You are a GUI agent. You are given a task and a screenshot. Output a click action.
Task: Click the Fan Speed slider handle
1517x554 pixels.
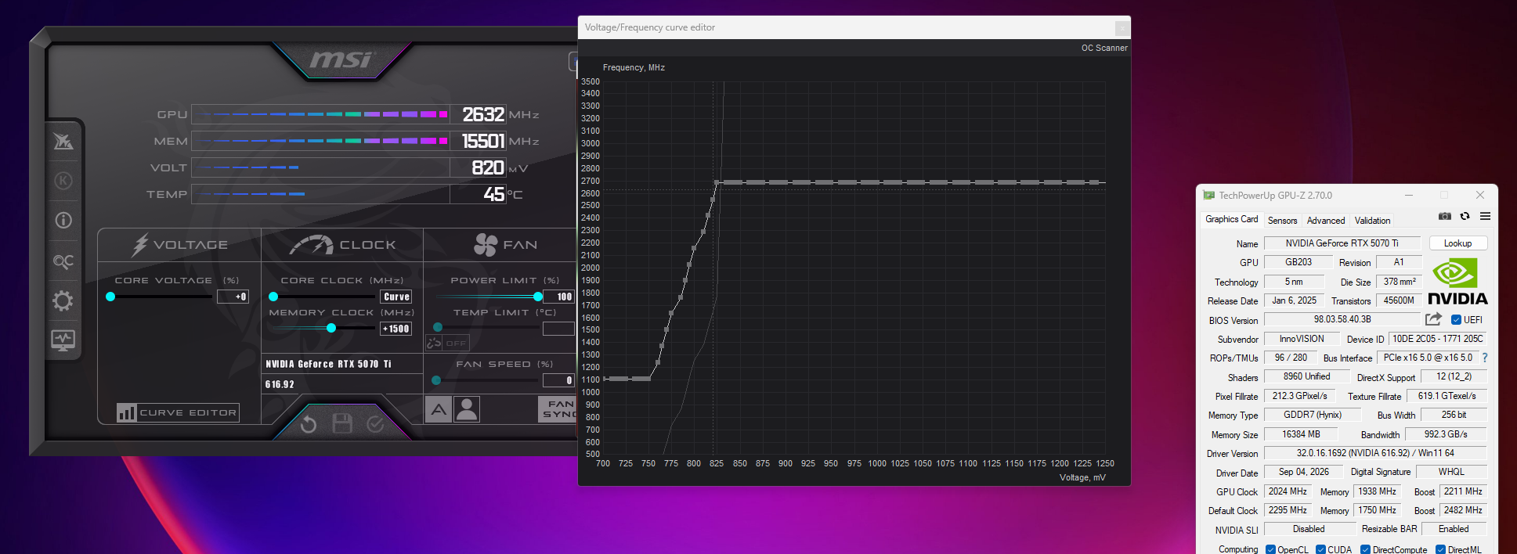[x=436, y=380]
